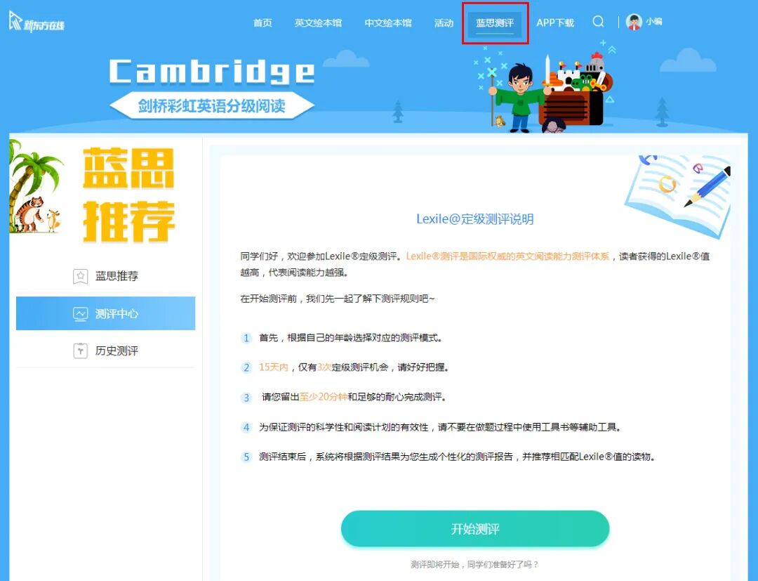Image resolution: width=758 pixels, height=581 pixels.
Task: Open APP下载 navigation item
Action: (555, 22)
